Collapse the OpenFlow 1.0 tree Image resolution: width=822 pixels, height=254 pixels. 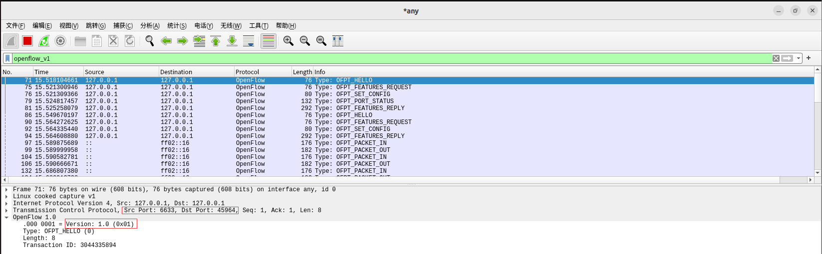pyautogui.click(x=6, y=217)
